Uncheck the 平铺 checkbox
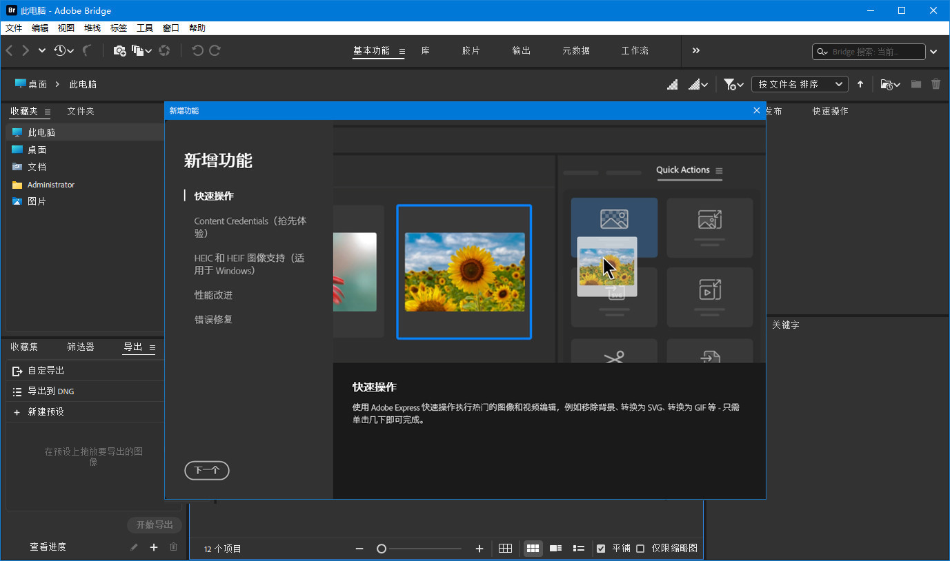950x561 pixels. [600, 549]
